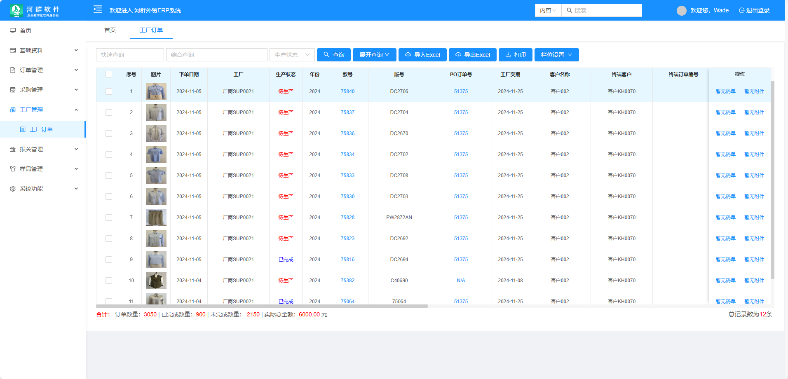Screen dimensions: 788x379
Task: Check the checkbox for row 5
Action: 109,175
